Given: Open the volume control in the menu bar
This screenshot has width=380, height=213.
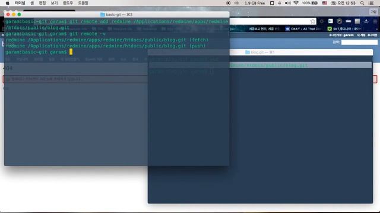Looking at the screenshot, I should [287, 3].
